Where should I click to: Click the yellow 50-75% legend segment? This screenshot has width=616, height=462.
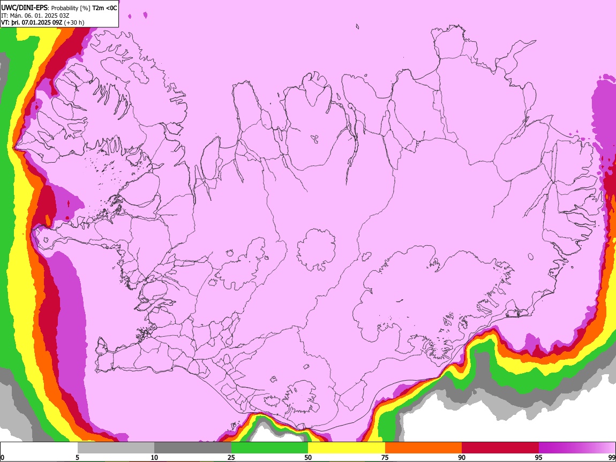click(x=347, y=448)
